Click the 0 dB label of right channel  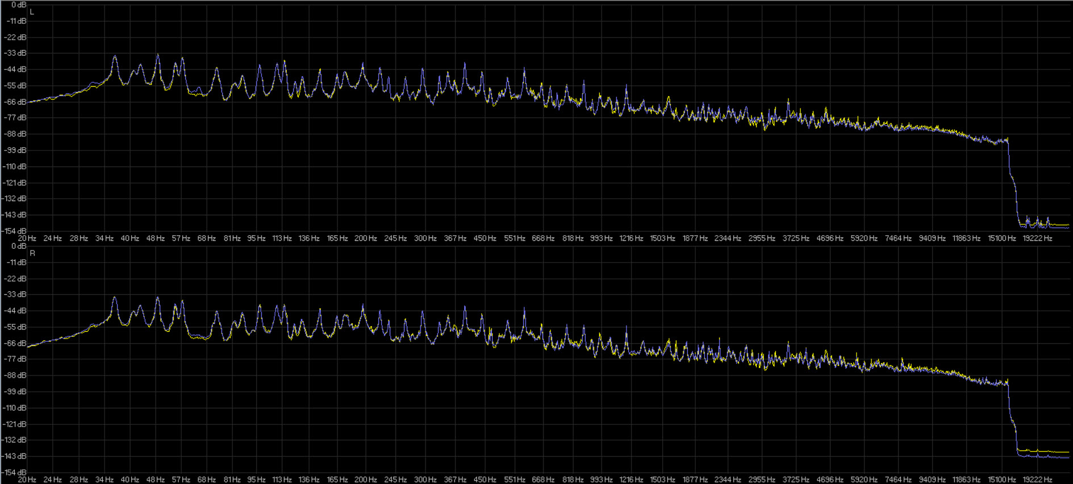click(19, 247)
